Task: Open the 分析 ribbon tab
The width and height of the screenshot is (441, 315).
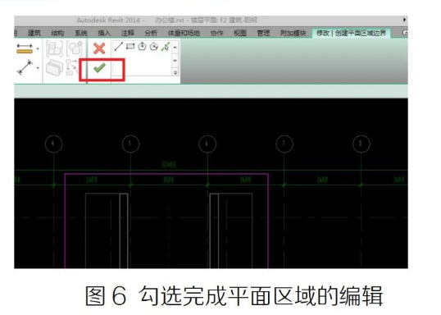Action: 151,33
